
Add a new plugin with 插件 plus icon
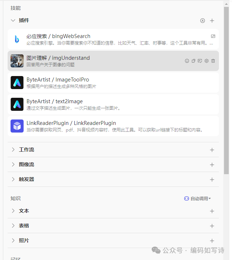(212, 21)
